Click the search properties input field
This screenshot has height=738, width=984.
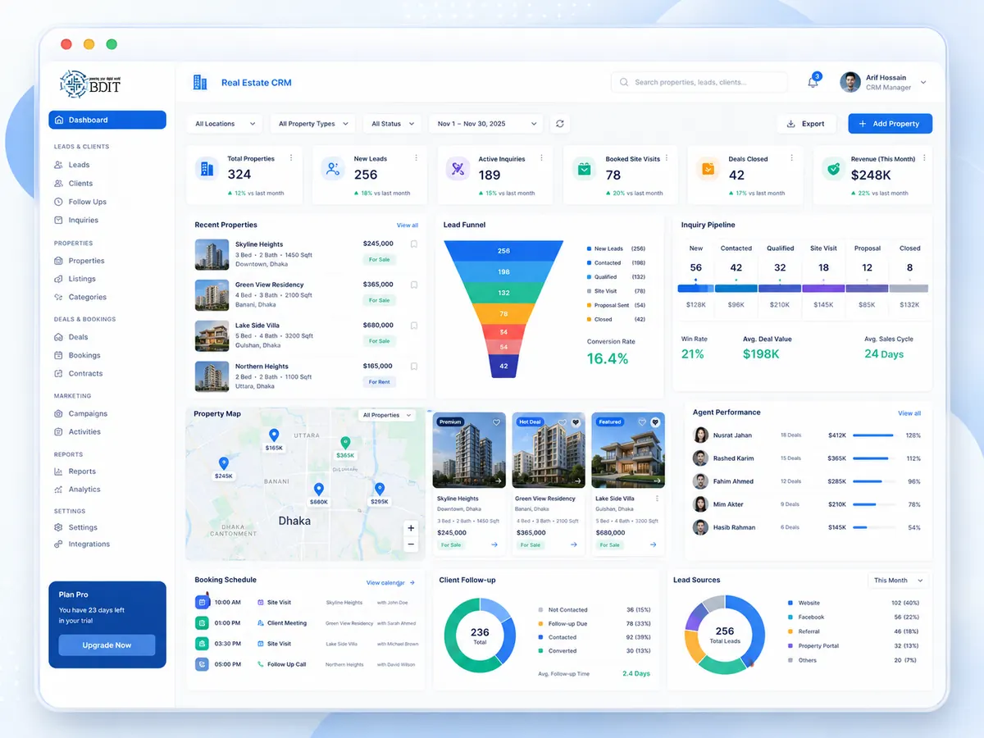[x=699, y=82]
